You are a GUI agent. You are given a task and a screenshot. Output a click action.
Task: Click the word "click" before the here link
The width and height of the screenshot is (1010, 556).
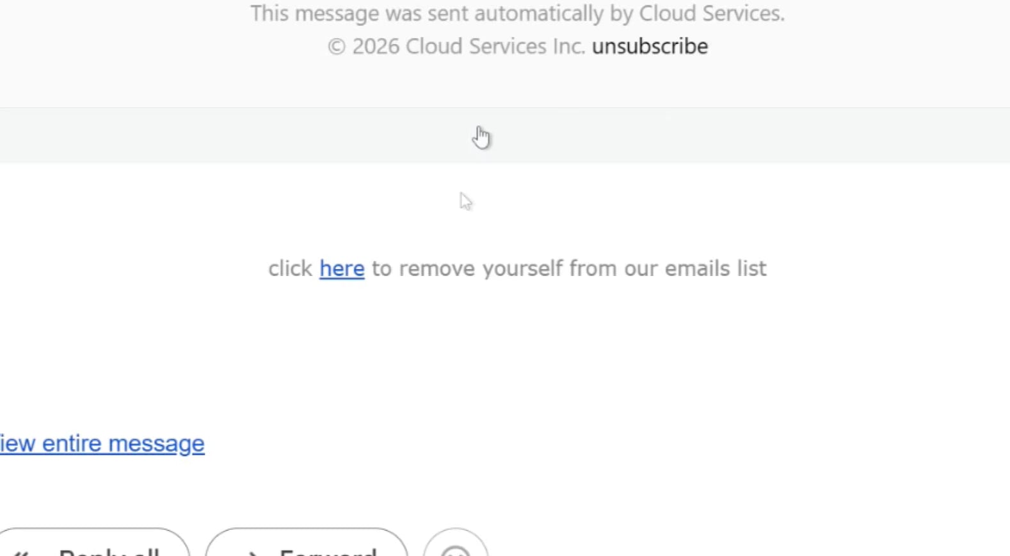click(x=290, y=268)
